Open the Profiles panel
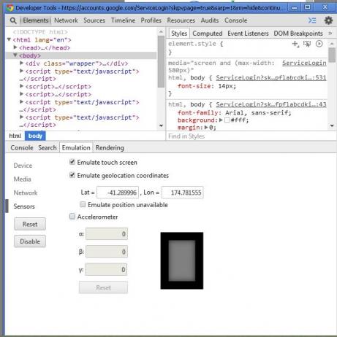This screenshot has height=337, width=337. pos(151,20)
